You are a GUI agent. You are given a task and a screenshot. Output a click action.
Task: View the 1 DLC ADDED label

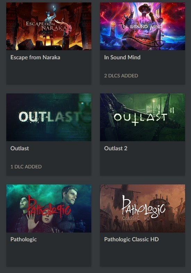tap(26, 167)
